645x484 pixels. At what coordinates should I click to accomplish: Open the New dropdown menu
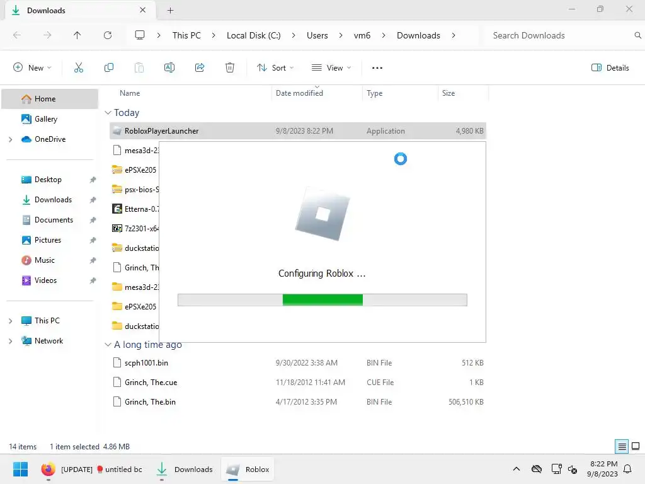pos(32,68)
